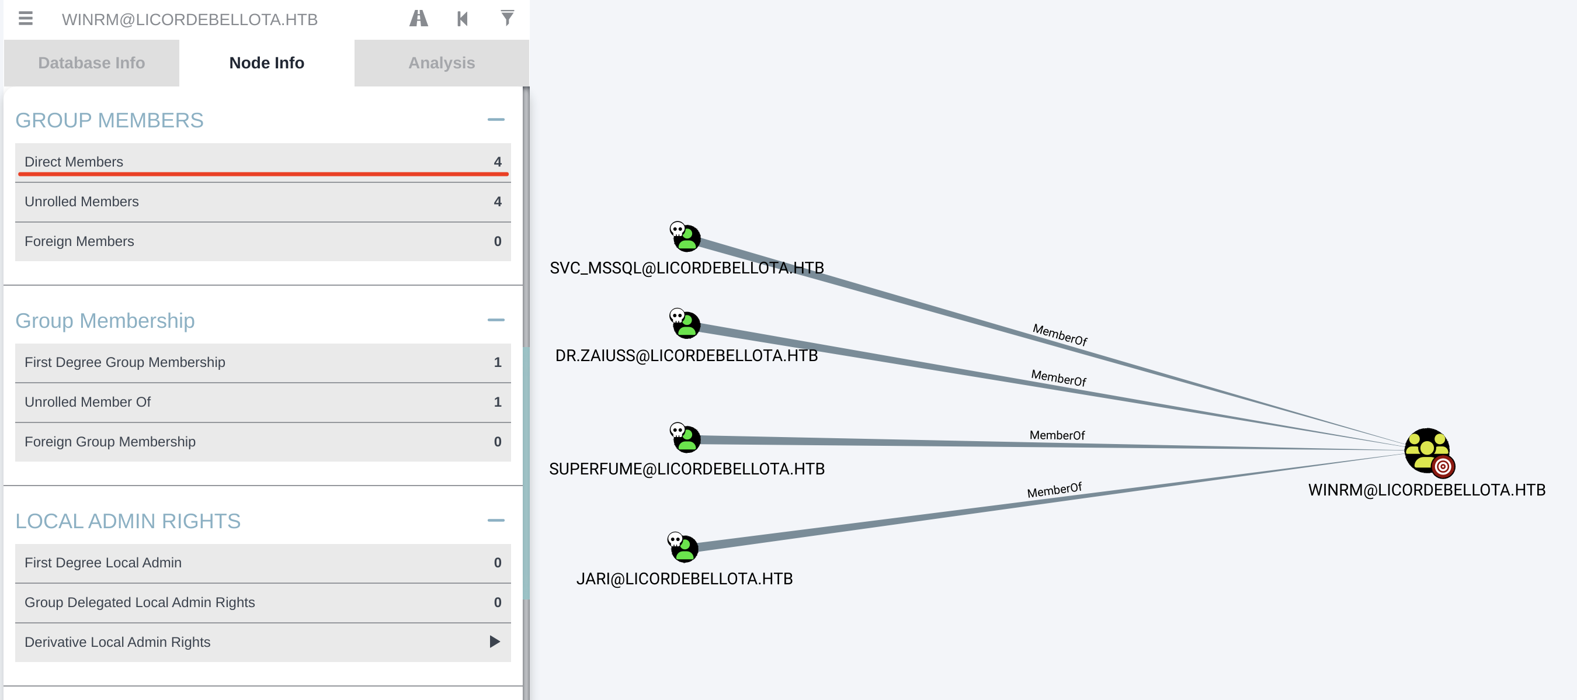Open the filter funnel icon
1577x700 pixels.
click(507, 18)
